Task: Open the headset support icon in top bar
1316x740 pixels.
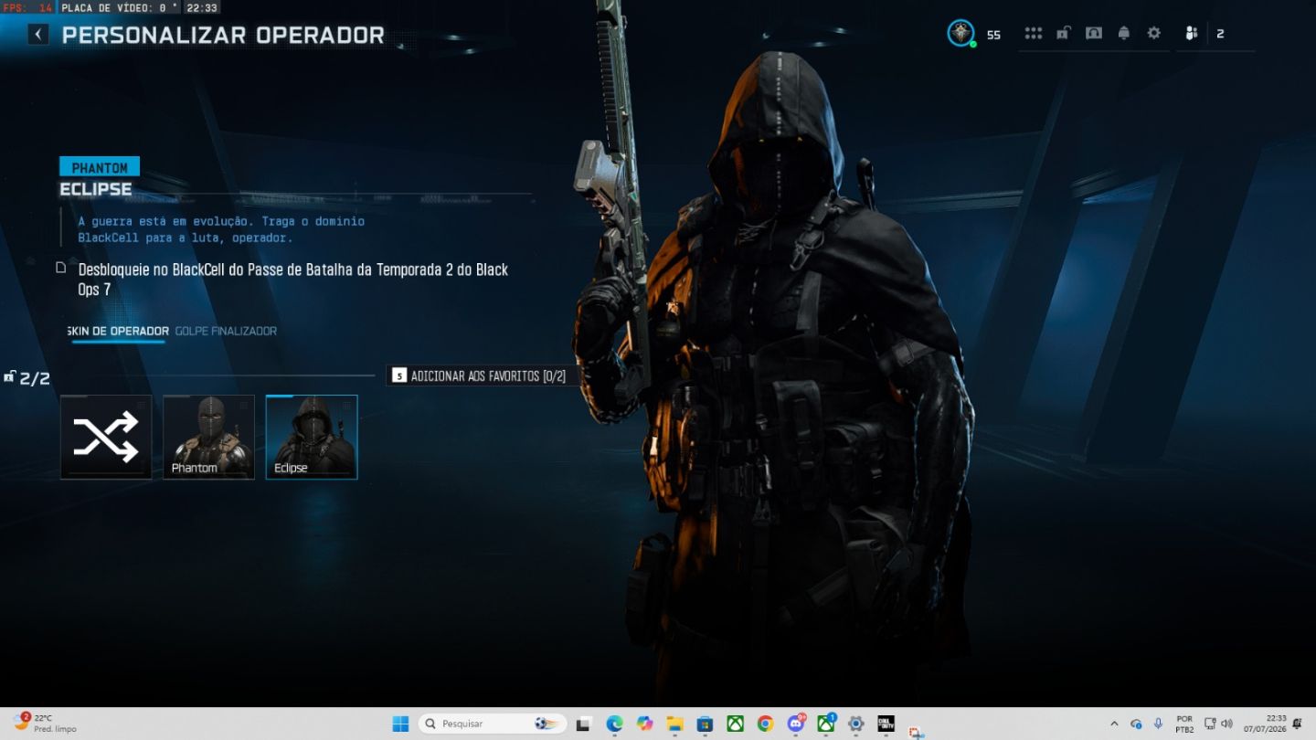Action: [1093, 33]
